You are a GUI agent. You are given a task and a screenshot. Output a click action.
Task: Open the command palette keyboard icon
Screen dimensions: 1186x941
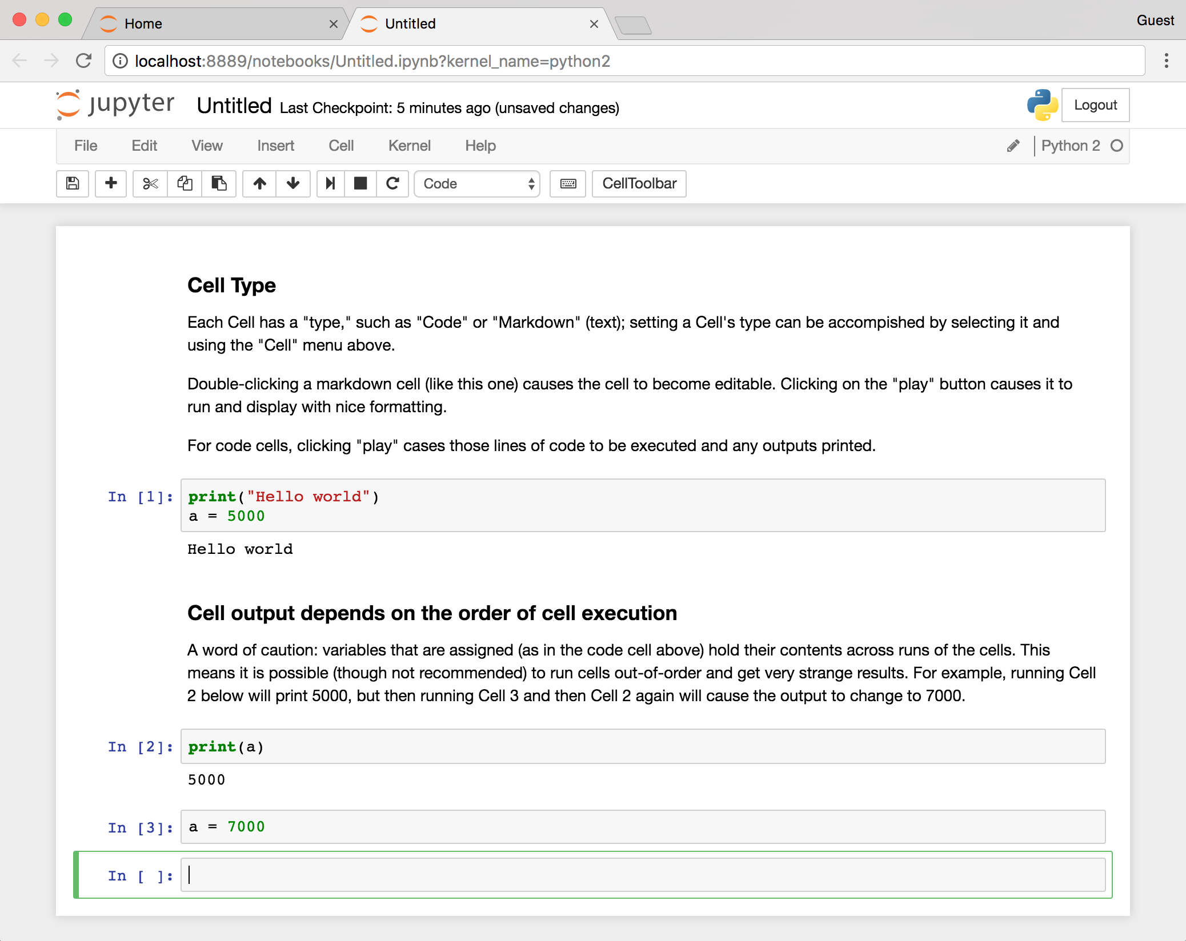click(x=568, y=183)
